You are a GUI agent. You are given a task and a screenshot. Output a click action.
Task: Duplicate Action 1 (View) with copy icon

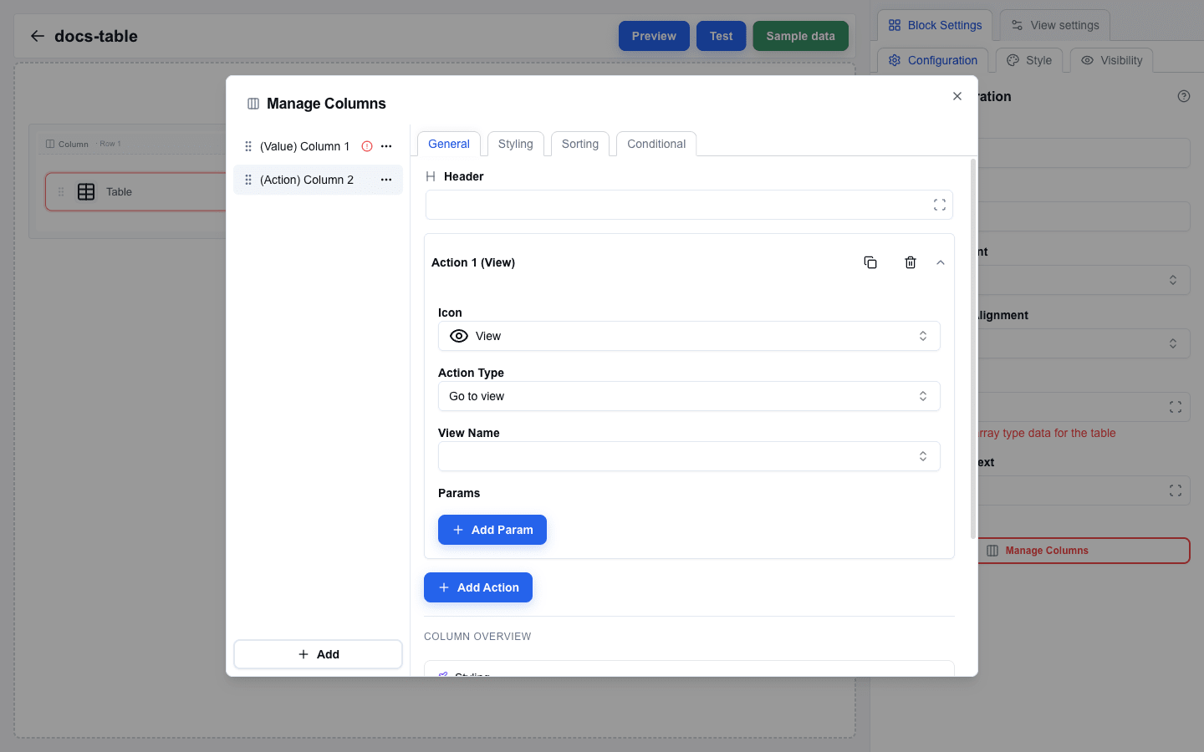click(870, 262)
